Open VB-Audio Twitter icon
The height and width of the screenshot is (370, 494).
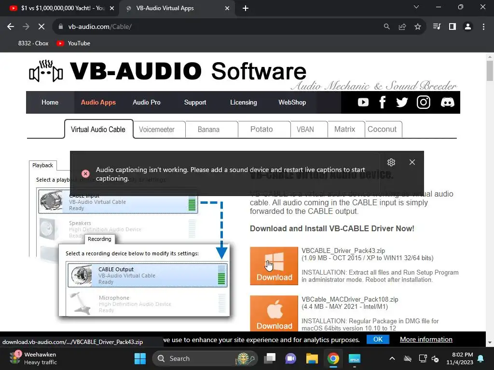(x=402, y=102)
